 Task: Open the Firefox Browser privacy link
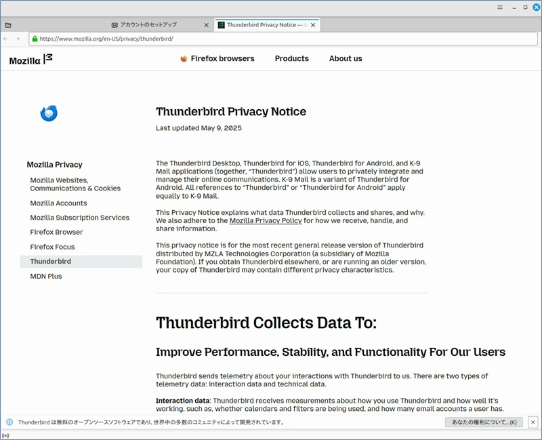click(56, 232)
